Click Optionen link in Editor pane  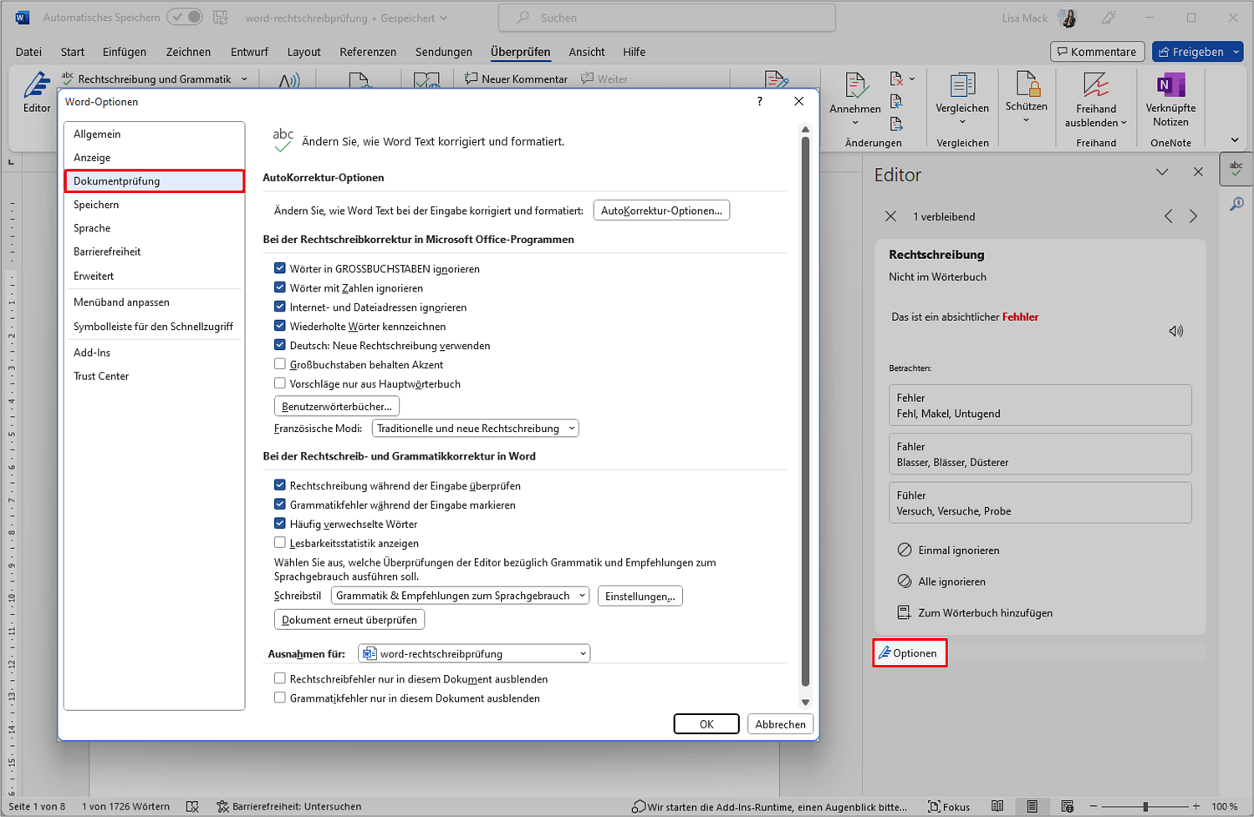click(910, 653)
